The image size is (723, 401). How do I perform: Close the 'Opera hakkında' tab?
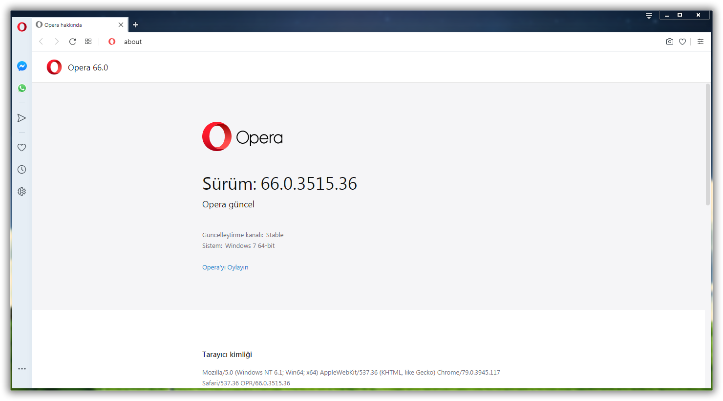pyautogui.click(x=121, y=25)
